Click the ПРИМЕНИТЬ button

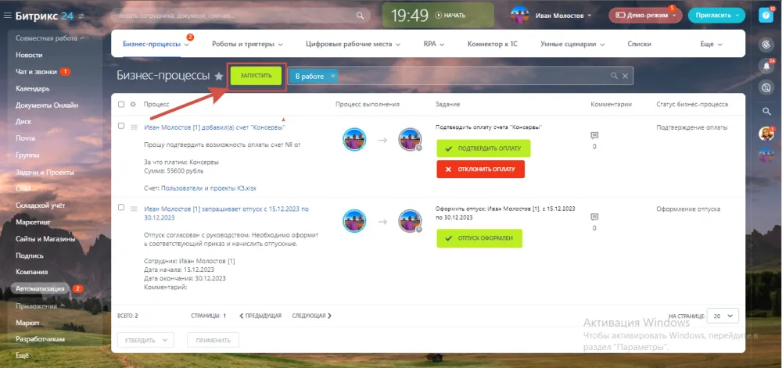pyautogui.click(x=213, y=341)
